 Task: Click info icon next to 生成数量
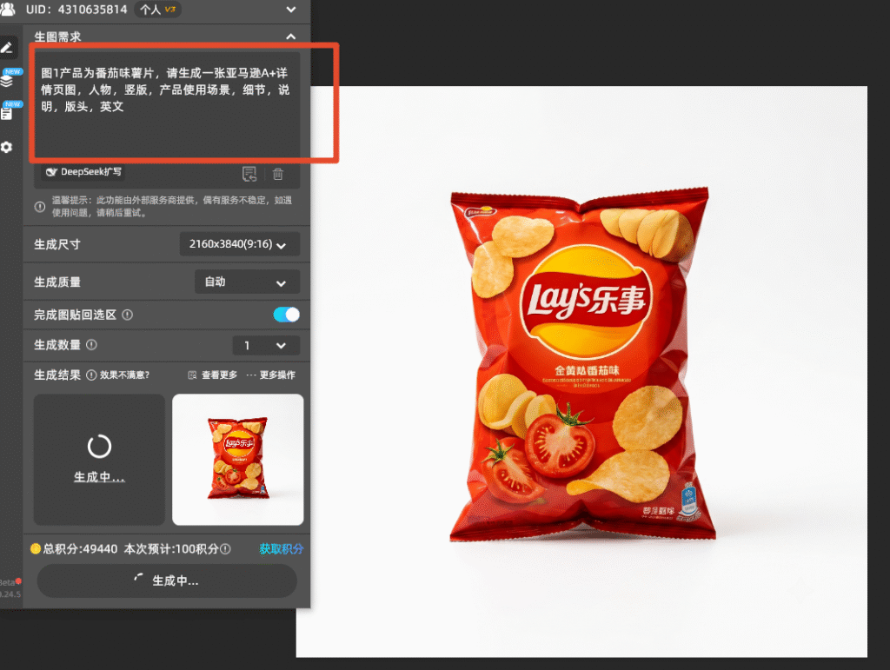pyautogui.click(x=91, y=345)
